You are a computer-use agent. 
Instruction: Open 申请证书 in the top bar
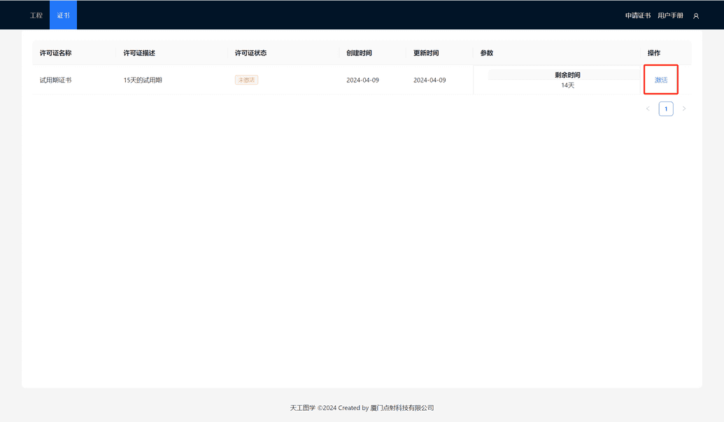[638, 15]
